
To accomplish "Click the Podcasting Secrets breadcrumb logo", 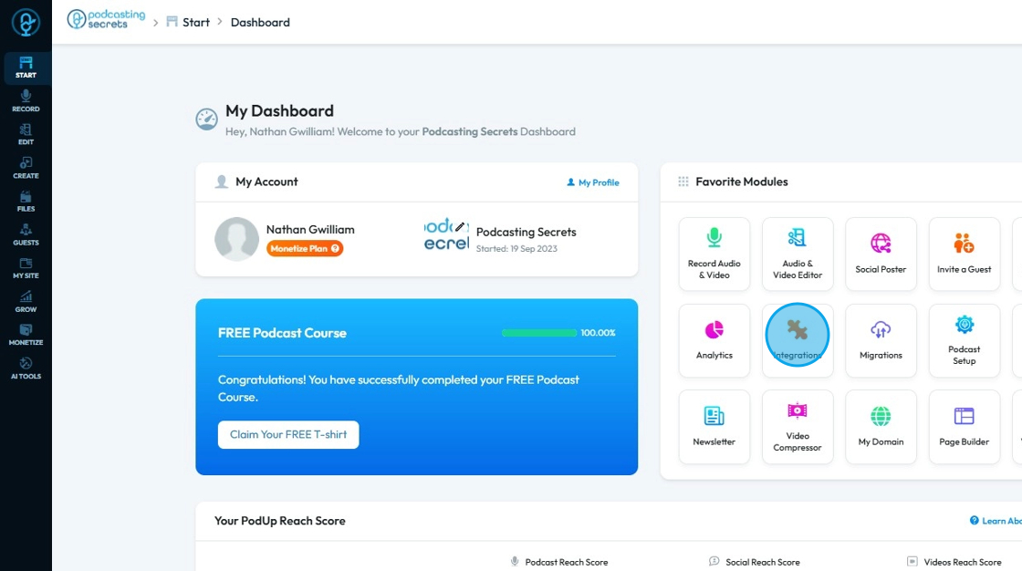I will pyautogui.click(x=106, y=19).
